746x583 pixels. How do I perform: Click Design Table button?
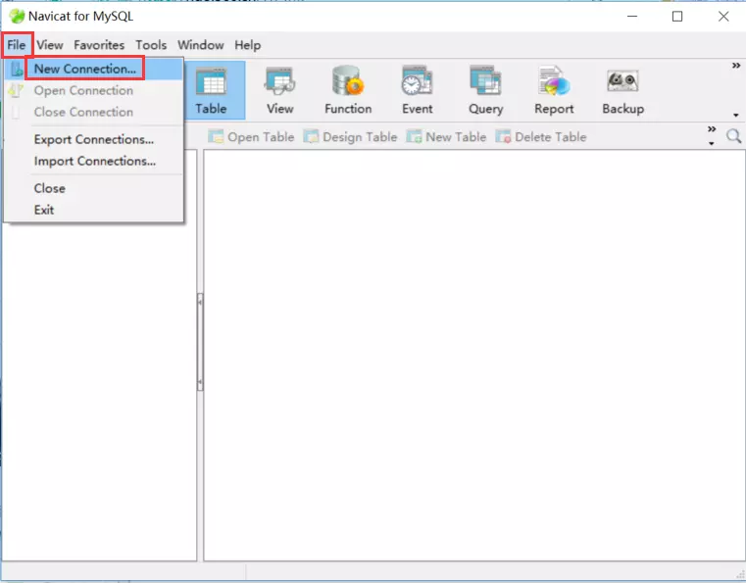(x=350, y=137)
